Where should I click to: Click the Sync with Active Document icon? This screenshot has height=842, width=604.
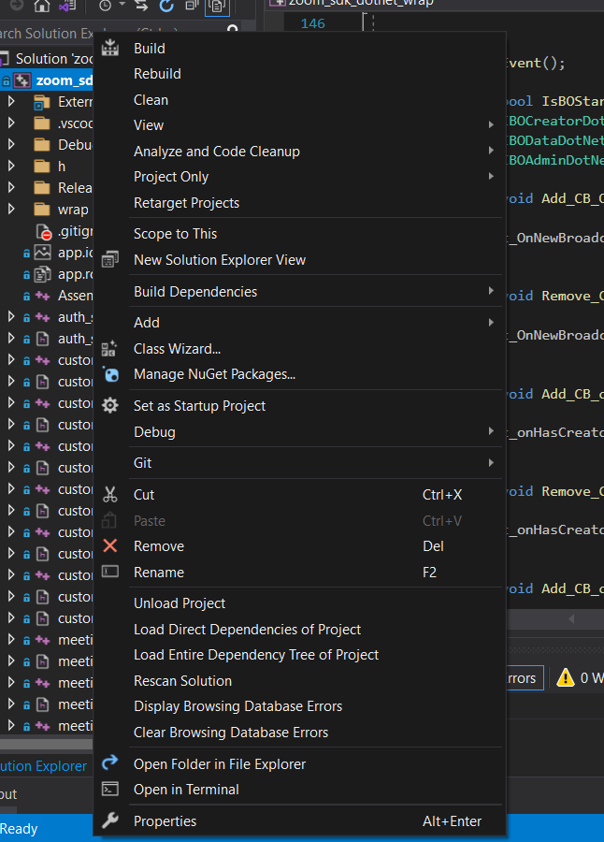pos(140,6)
